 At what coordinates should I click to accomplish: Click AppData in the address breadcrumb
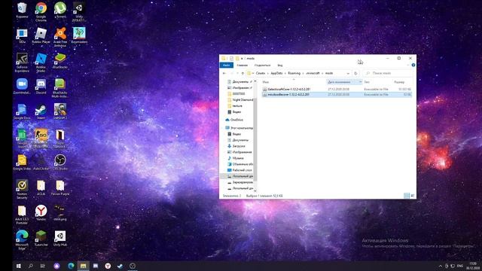(x=276, y=73)
